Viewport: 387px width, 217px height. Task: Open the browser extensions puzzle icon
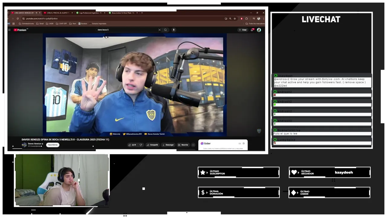coord(246,19)
